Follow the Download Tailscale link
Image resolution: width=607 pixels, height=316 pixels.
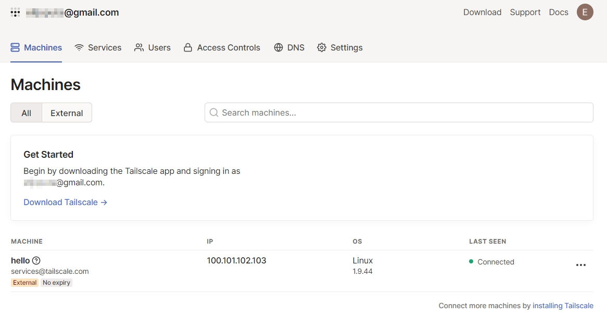click(65, 202)
